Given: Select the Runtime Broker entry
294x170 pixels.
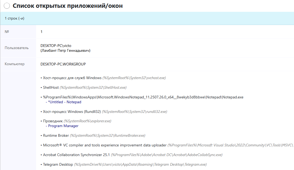Looking at the screenshot, I should 56,135.
